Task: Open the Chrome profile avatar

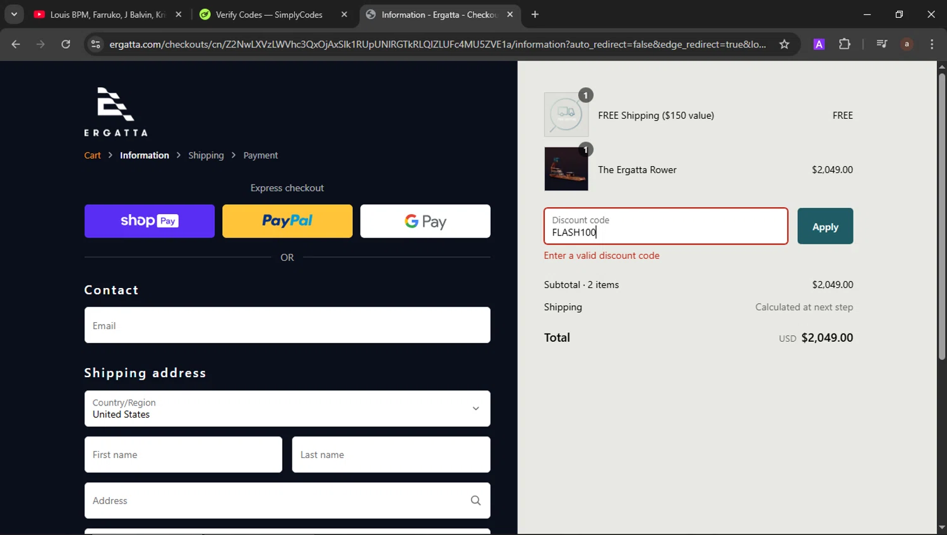Action: [907, 44]
